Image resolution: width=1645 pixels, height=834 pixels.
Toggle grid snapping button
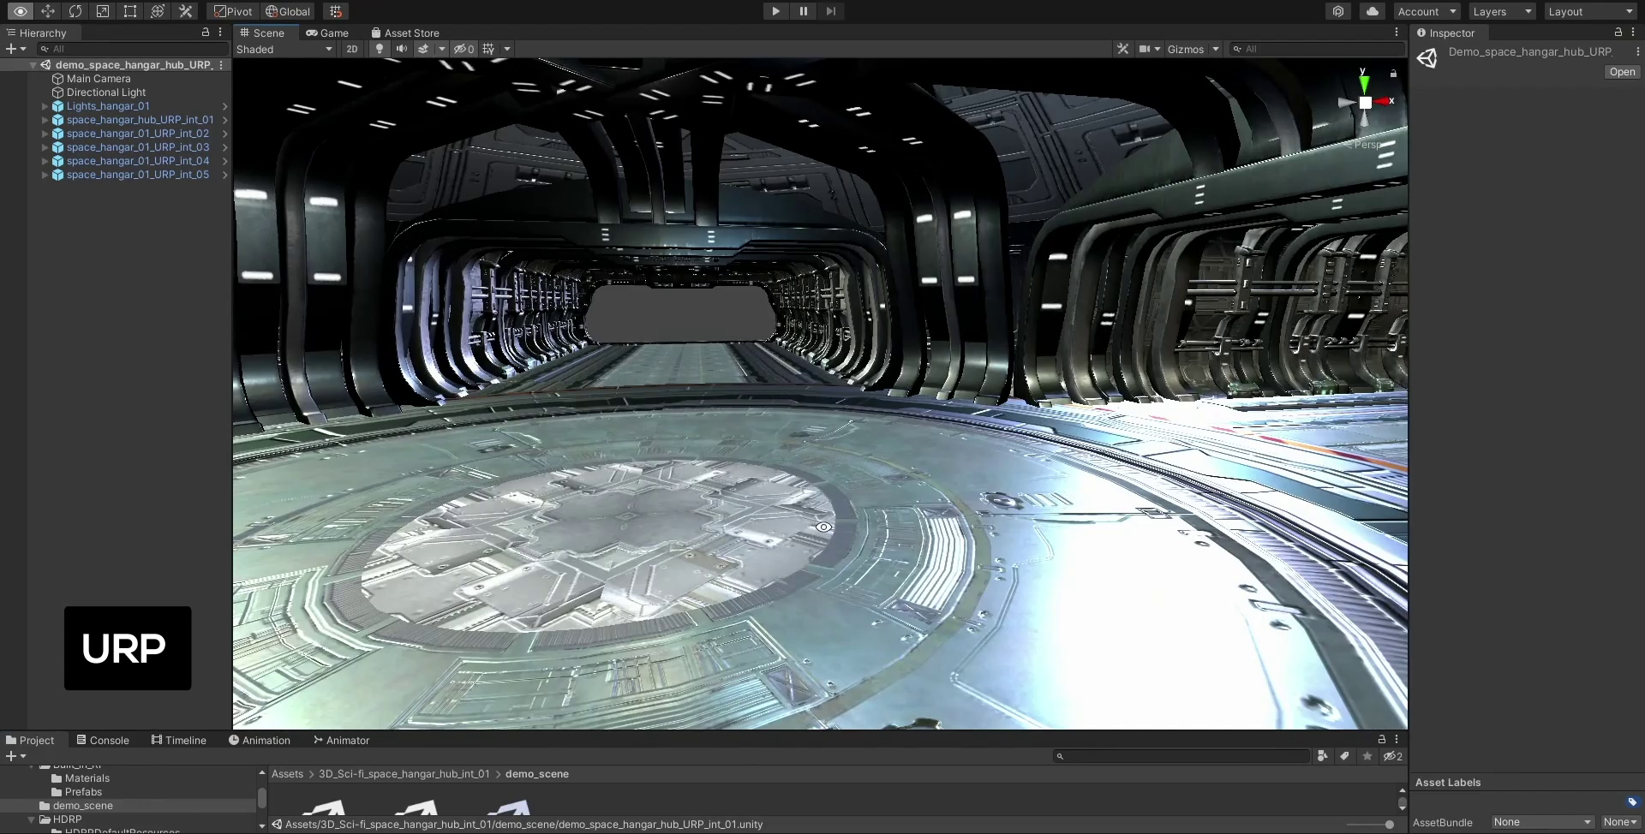point(336,11)
